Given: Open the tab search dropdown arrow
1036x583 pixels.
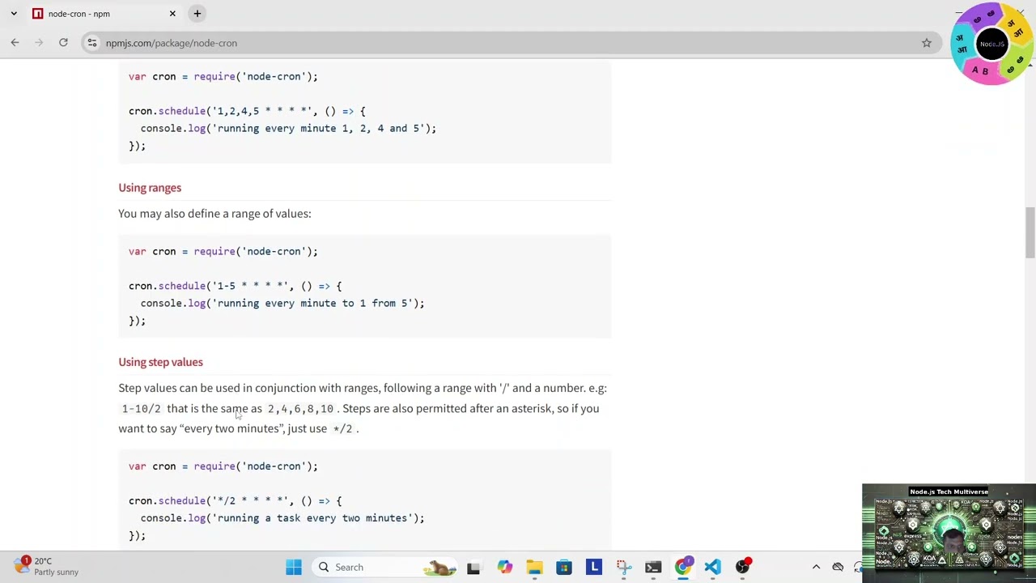Looking at the screenshot, I should pyautogui.click(x=14, y=14).
